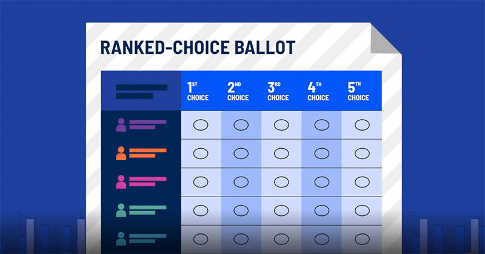
Task: Mark green candidate as 4th choice
Action: [x=322, y=210]
